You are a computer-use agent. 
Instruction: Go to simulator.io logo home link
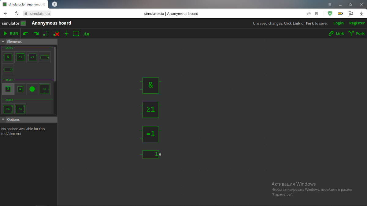[14, 23]
